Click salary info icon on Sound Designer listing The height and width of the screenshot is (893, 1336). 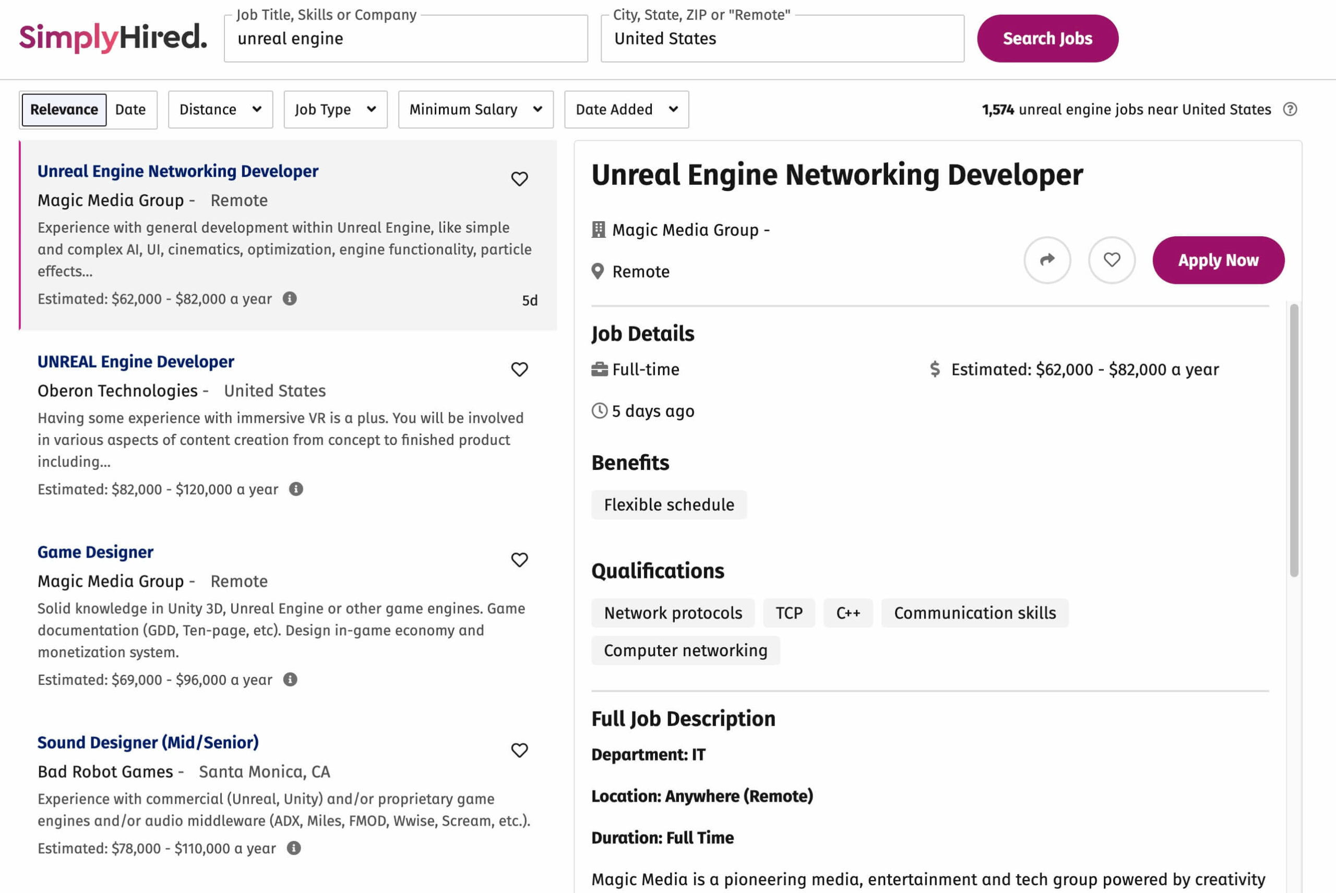293,848
